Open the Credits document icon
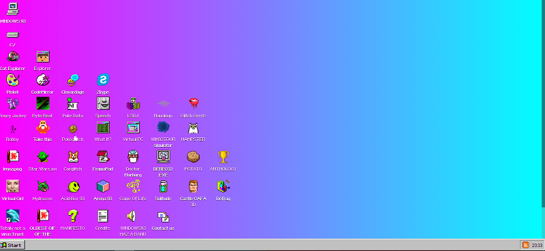 pyautogui.click(x=103, y=216)
